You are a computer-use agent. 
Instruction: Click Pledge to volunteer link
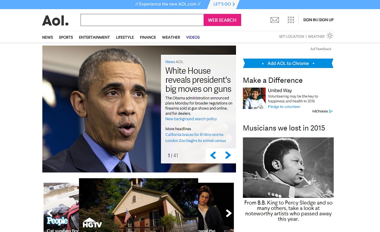[x=284, y=107]
